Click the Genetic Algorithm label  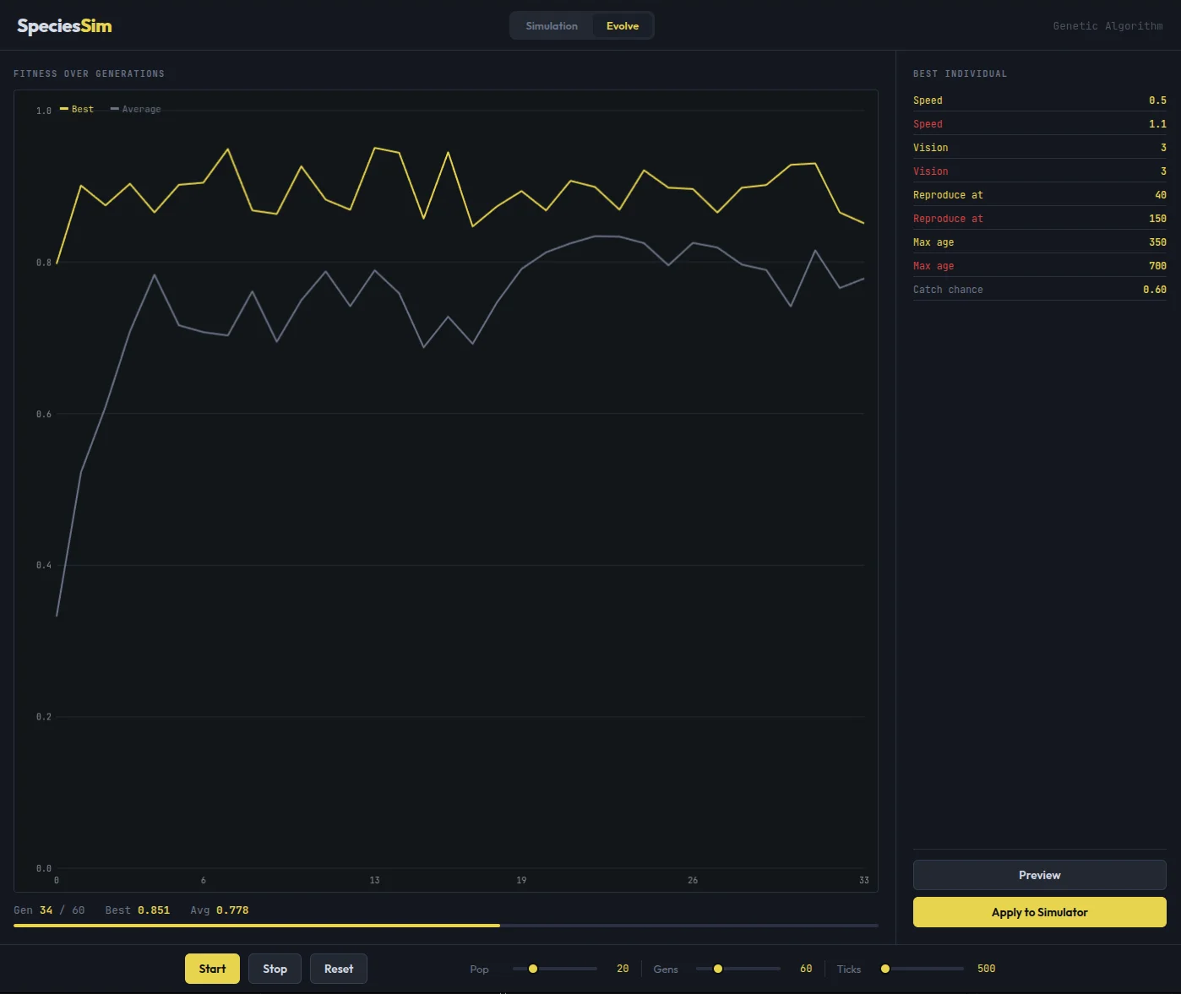[x=1108, y=25]
